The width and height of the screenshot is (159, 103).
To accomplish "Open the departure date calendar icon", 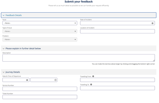I will pos(27,80).
